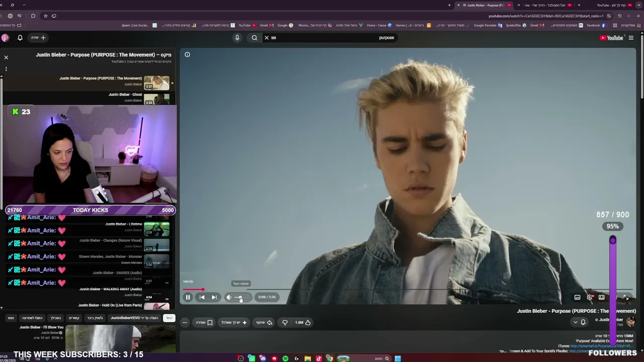This screenshot has width=644, height=362.
Task: Open the video info card icon
Action: pos(187,54)
